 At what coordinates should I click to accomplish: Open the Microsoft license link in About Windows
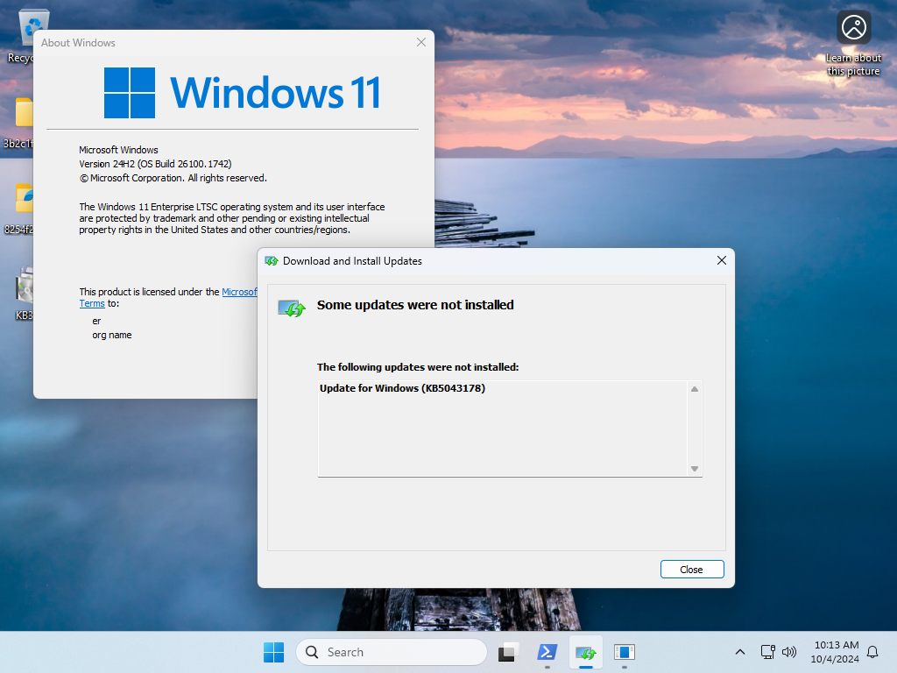pos(239,292)
